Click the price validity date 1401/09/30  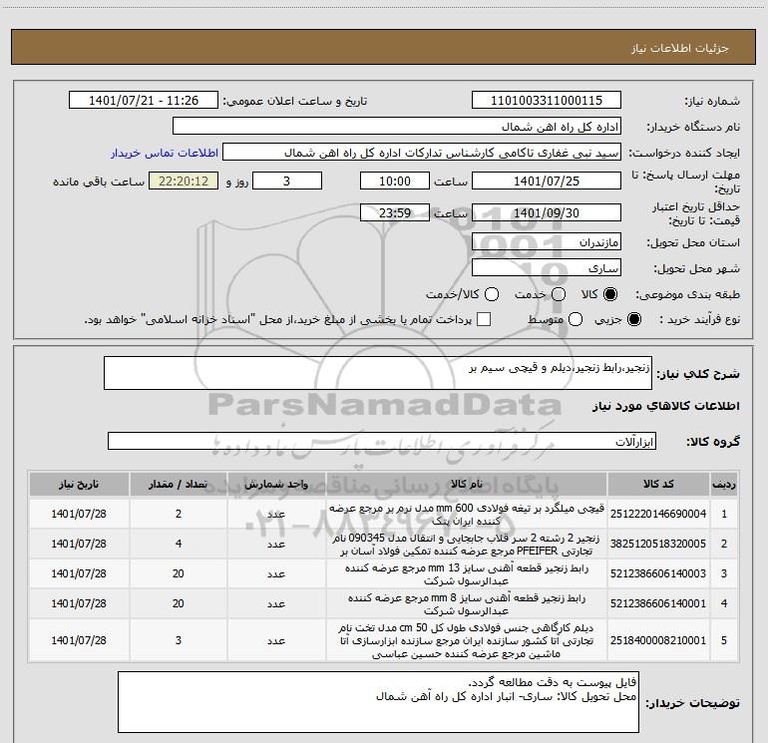click(547, 212)
